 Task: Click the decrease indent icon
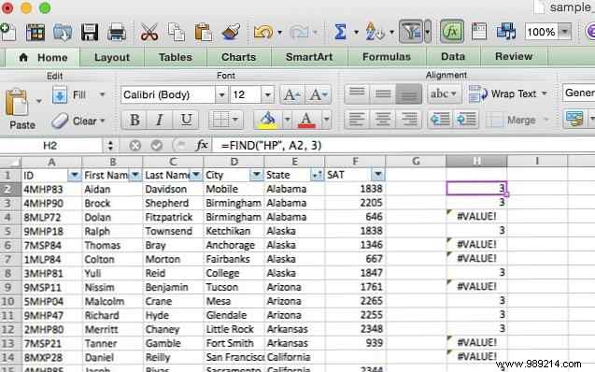(440, 120)
